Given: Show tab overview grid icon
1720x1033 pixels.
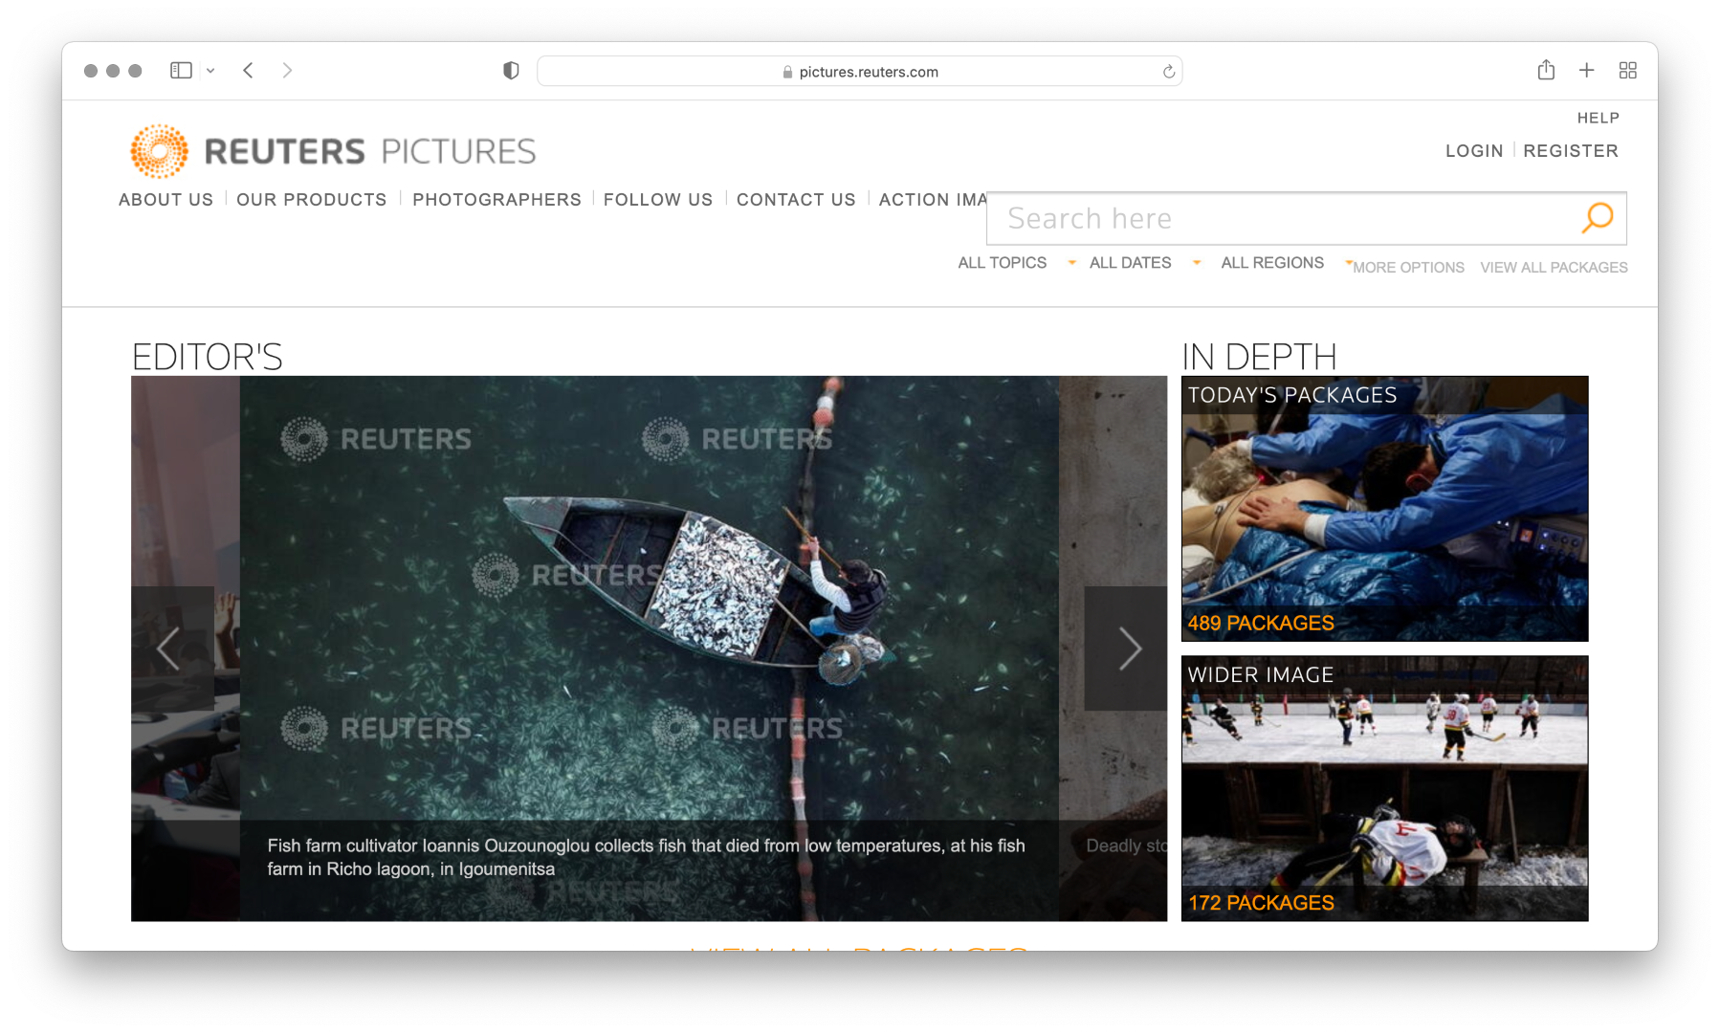Looking at the screenshot, I should (x=1627, y=71).
